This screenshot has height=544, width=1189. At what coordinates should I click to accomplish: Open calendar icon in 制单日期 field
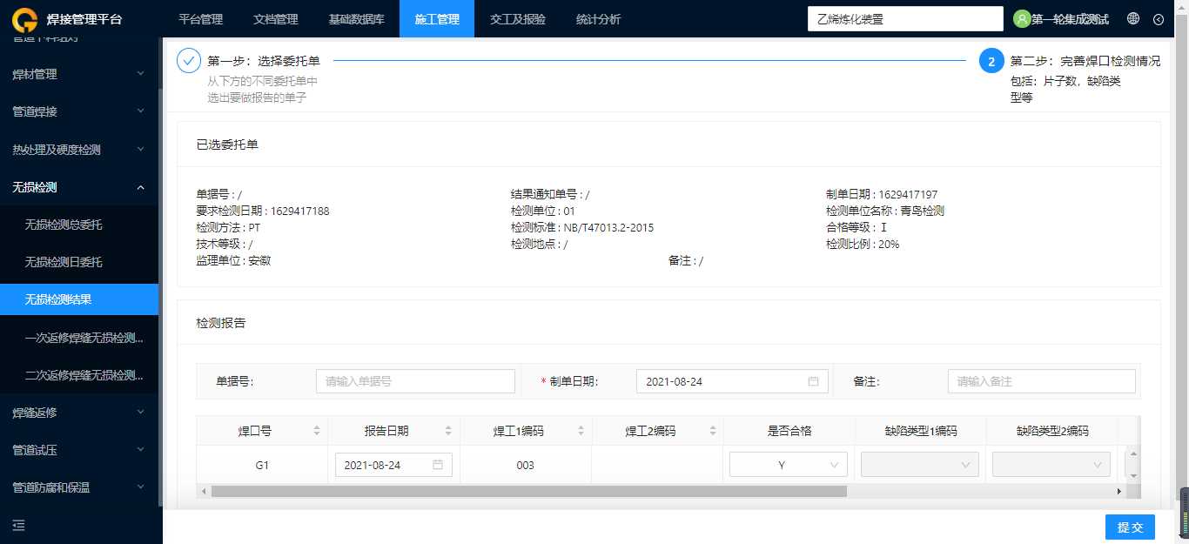pos(813,381)
